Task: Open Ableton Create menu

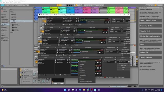Action: pos(8,3)
